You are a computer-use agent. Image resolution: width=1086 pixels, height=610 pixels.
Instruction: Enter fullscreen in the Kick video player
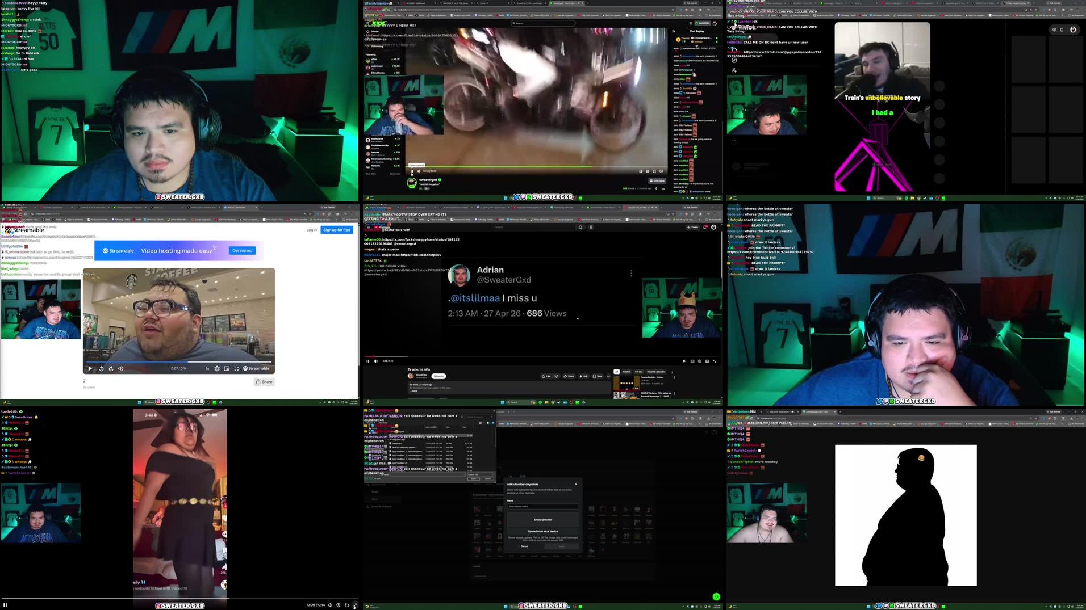click(654, 171)
